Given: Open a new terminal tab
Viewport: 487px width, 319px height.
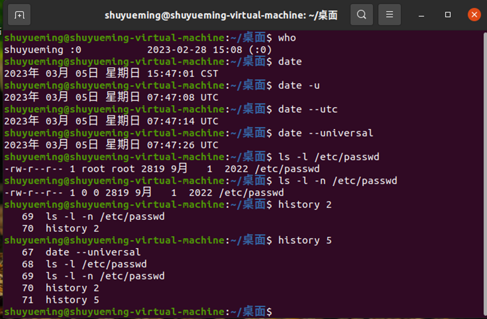Looking at the screenshot, I should coord(19,14).
